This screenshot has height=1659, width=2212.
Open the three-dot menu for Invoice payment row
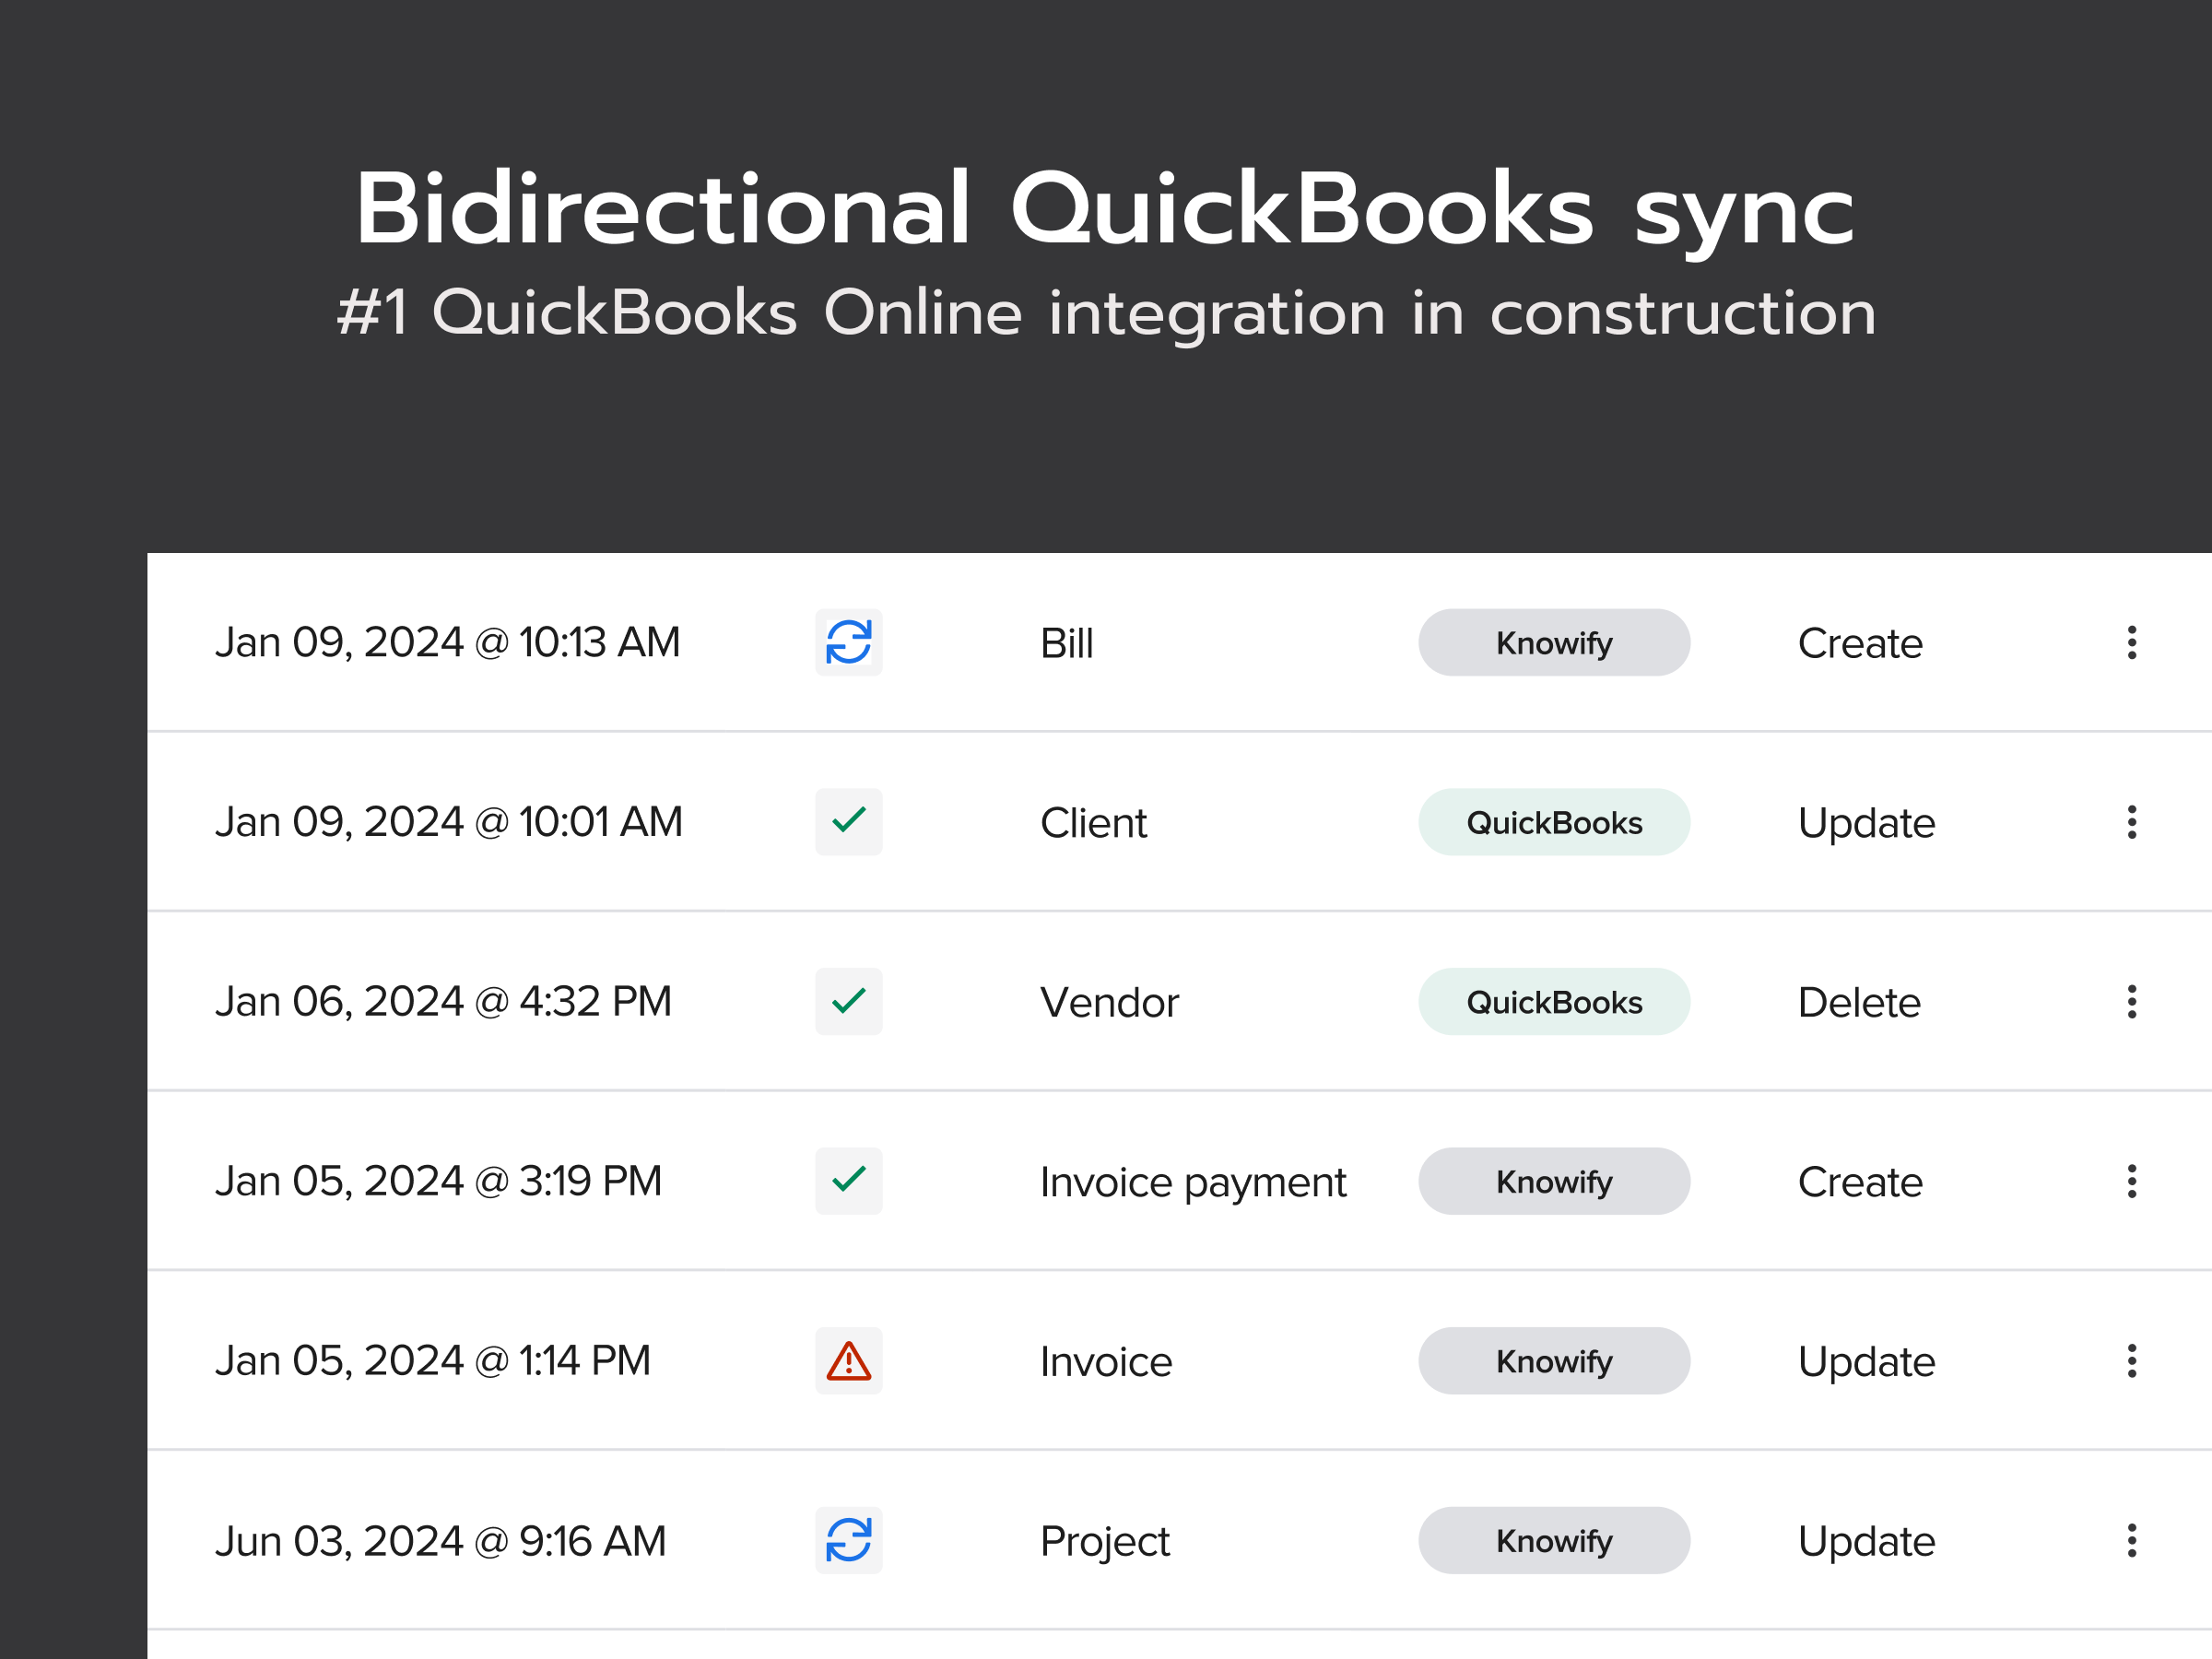point(2132,1181)
